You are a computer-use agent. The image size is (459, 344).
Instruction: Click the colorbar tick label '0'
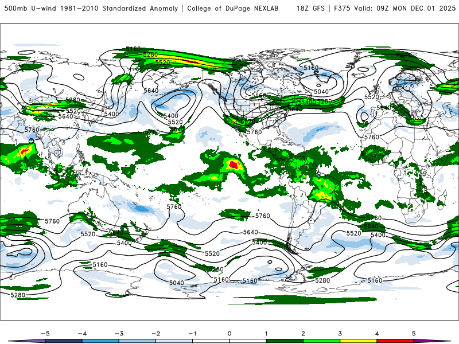(x=229, y=334)
